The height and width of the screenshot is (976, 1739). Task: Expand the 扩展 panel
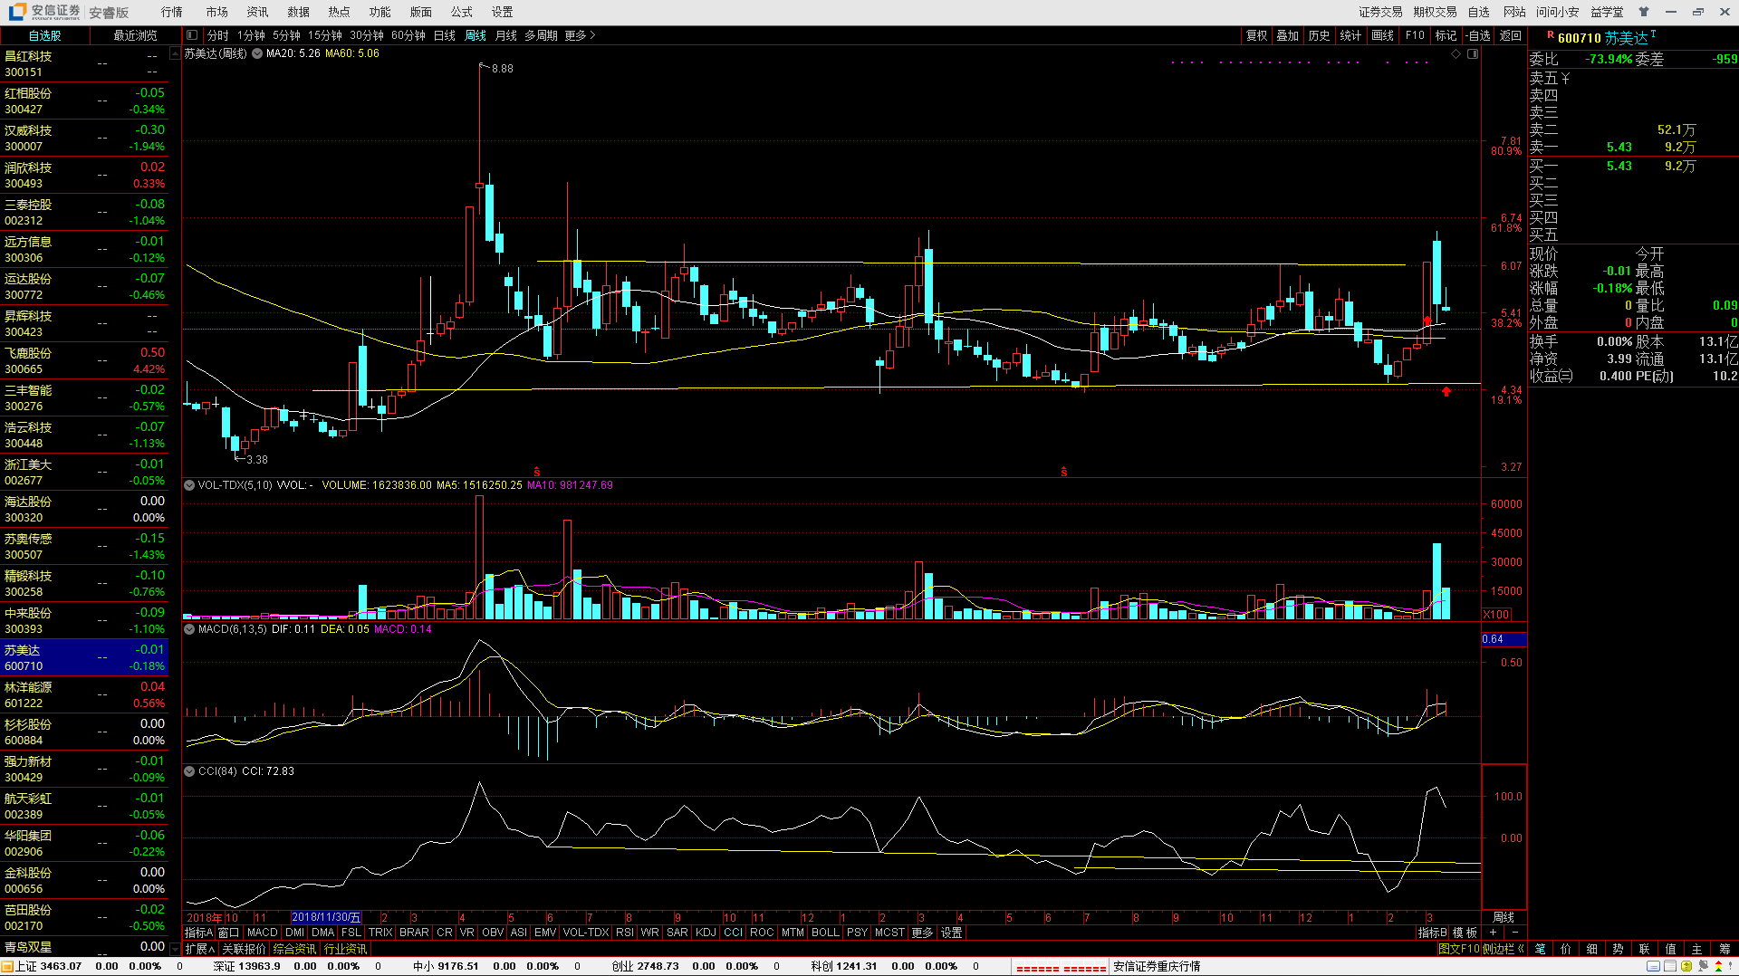point(199,949)
